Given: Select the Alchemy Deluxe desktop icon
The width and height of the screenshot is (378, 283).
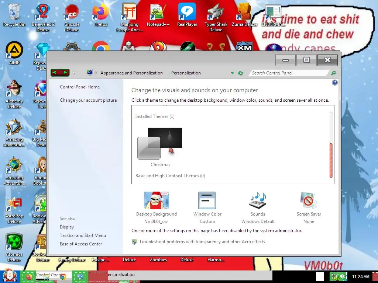Looking at the screenshot, I should (x=14, y=95).
